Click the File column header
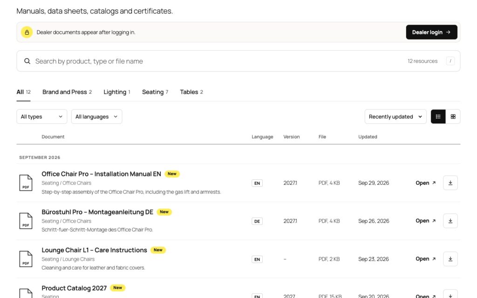The image size is (477, 298). [x=322, y=137]
